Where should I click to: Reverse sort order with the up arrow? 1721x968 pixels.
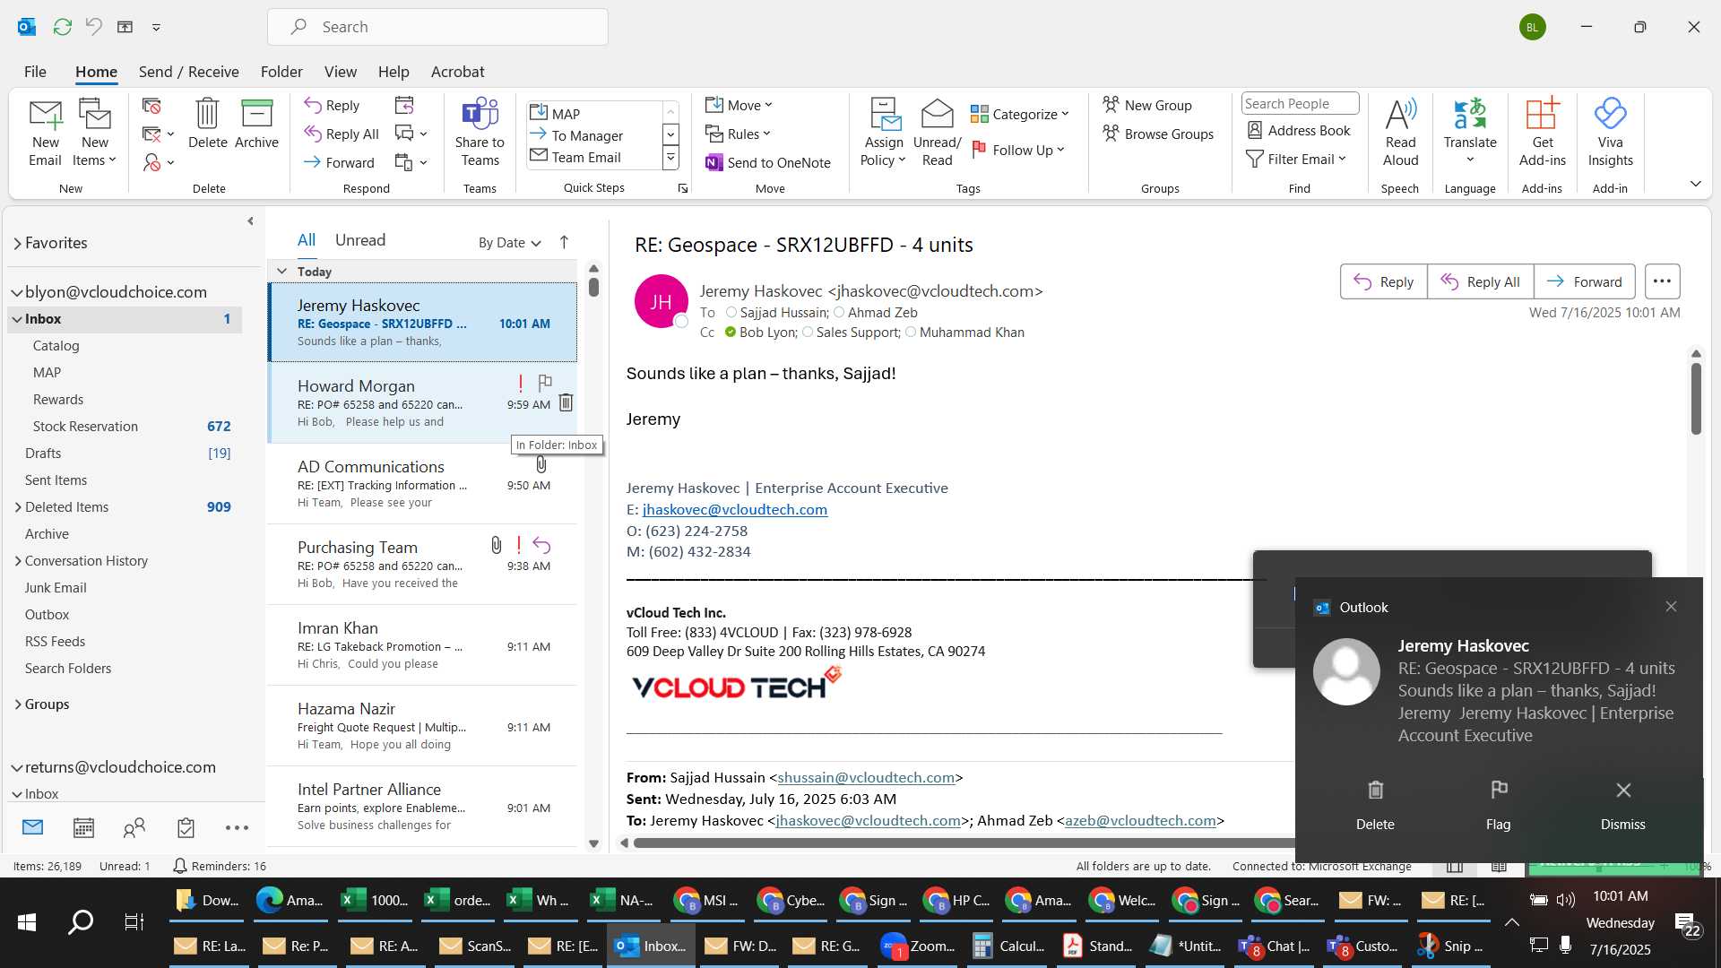coord(564,242)
